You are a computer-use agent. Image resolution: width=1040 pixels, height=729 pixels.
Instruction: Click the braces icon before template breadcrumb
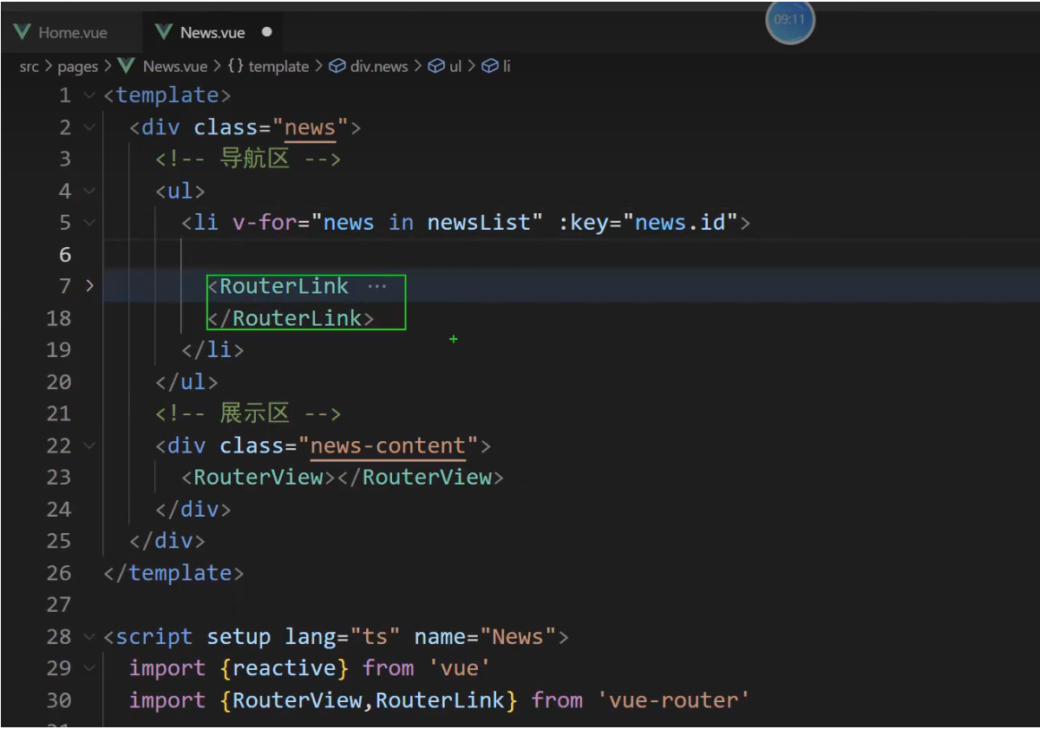[235, 66]
